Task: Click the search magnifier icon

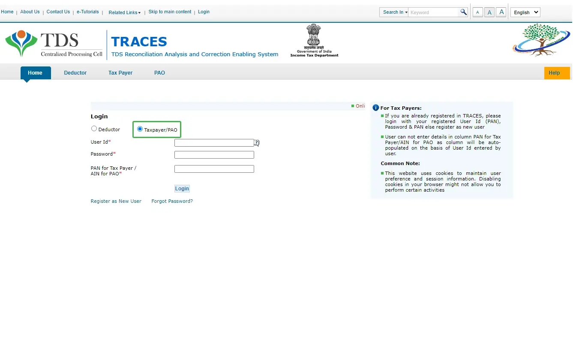Action: click(x=463, y=12)
